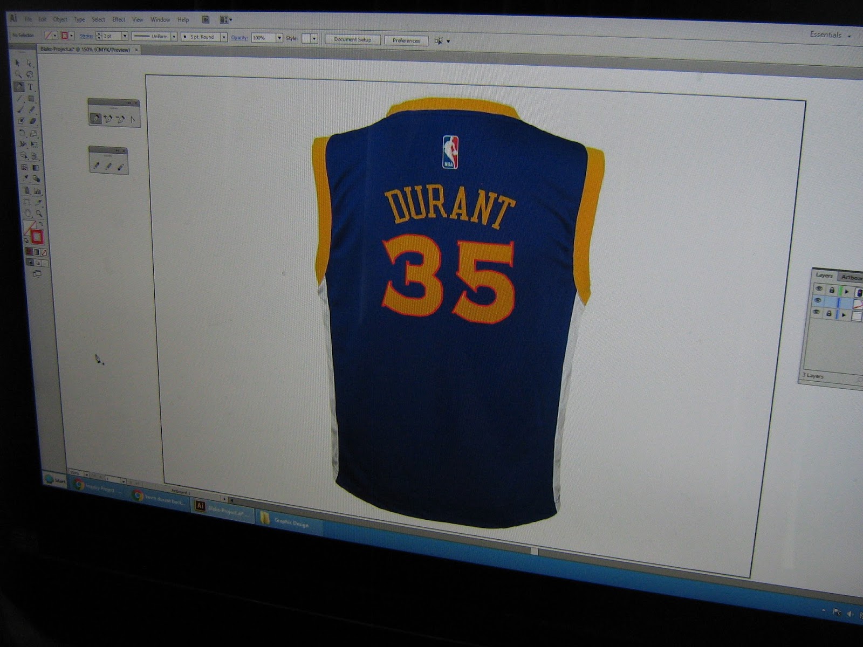Select the Direct Selection tool
863x647 pixels.
(29, 63)
